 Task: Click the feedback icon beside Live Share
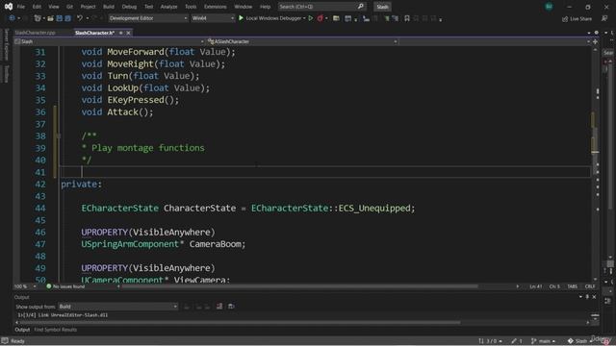click(604, 19)
